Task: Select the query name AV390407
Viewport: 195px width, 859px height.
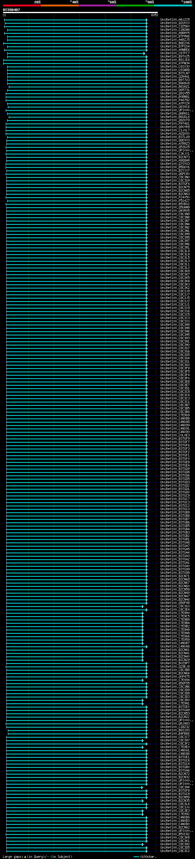Action: 11,10
